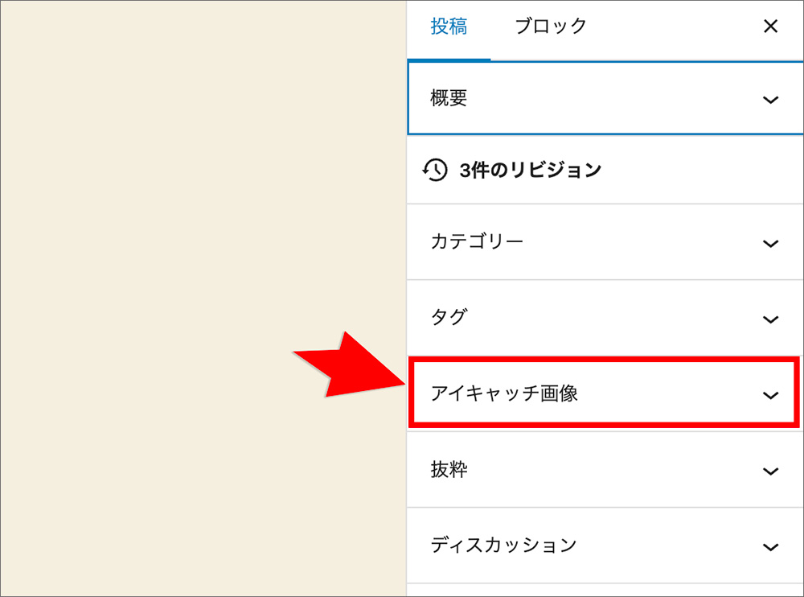Click the タグ panel title
Viewport: 804px width, 597px height.
point(449,317)
